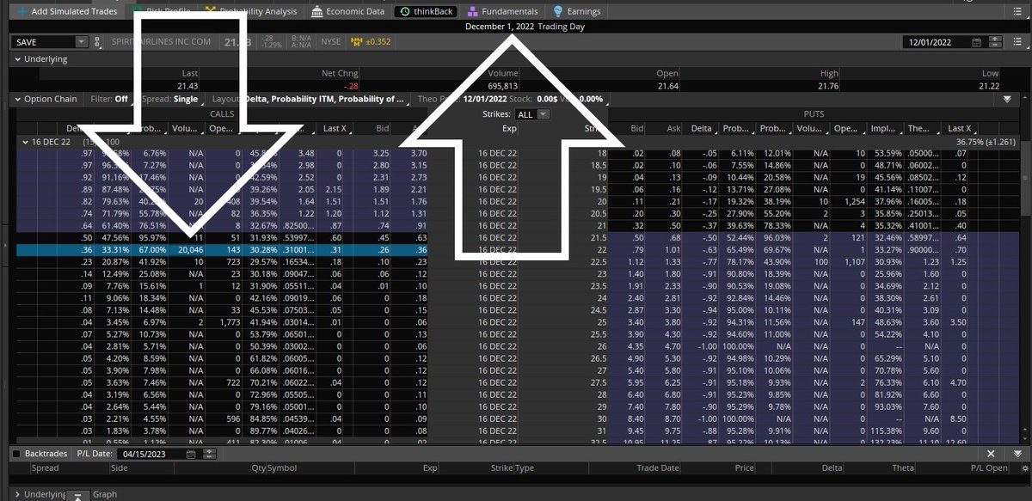The width and height of the screenshot is (1032, 501).
Task: Switch to the Earnings tab
Action: [578, 11]
